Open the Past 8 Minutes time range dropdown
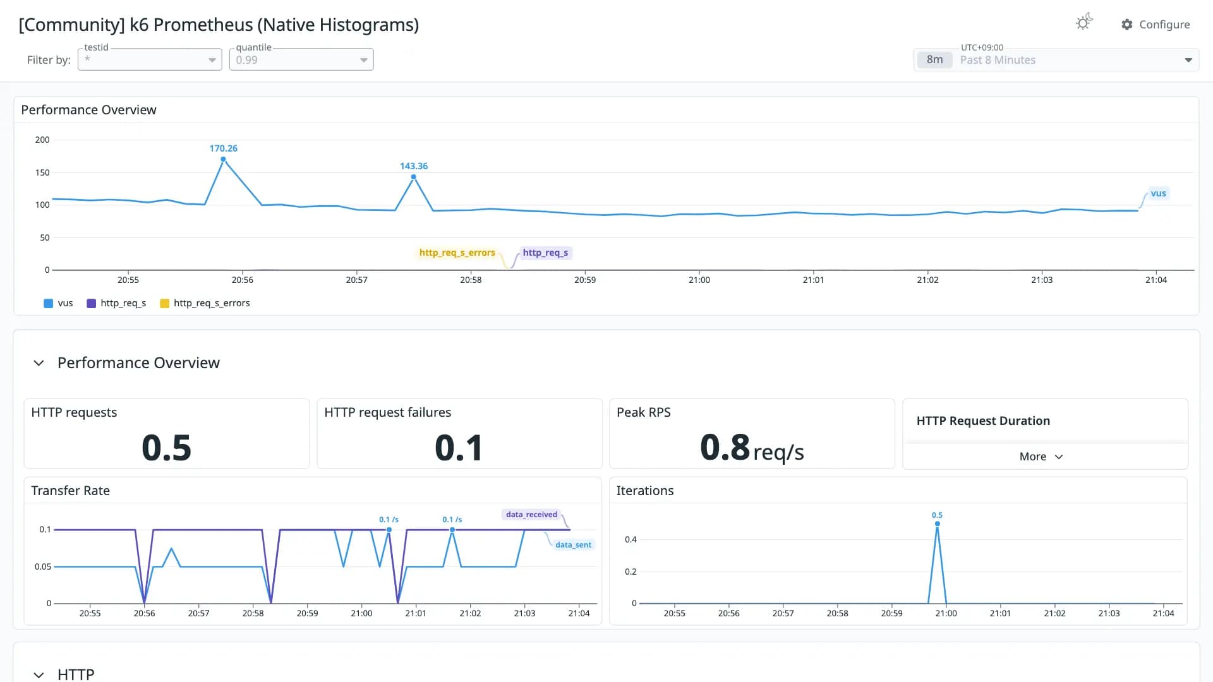The image size is (1213, 682). click(1056, 60)
